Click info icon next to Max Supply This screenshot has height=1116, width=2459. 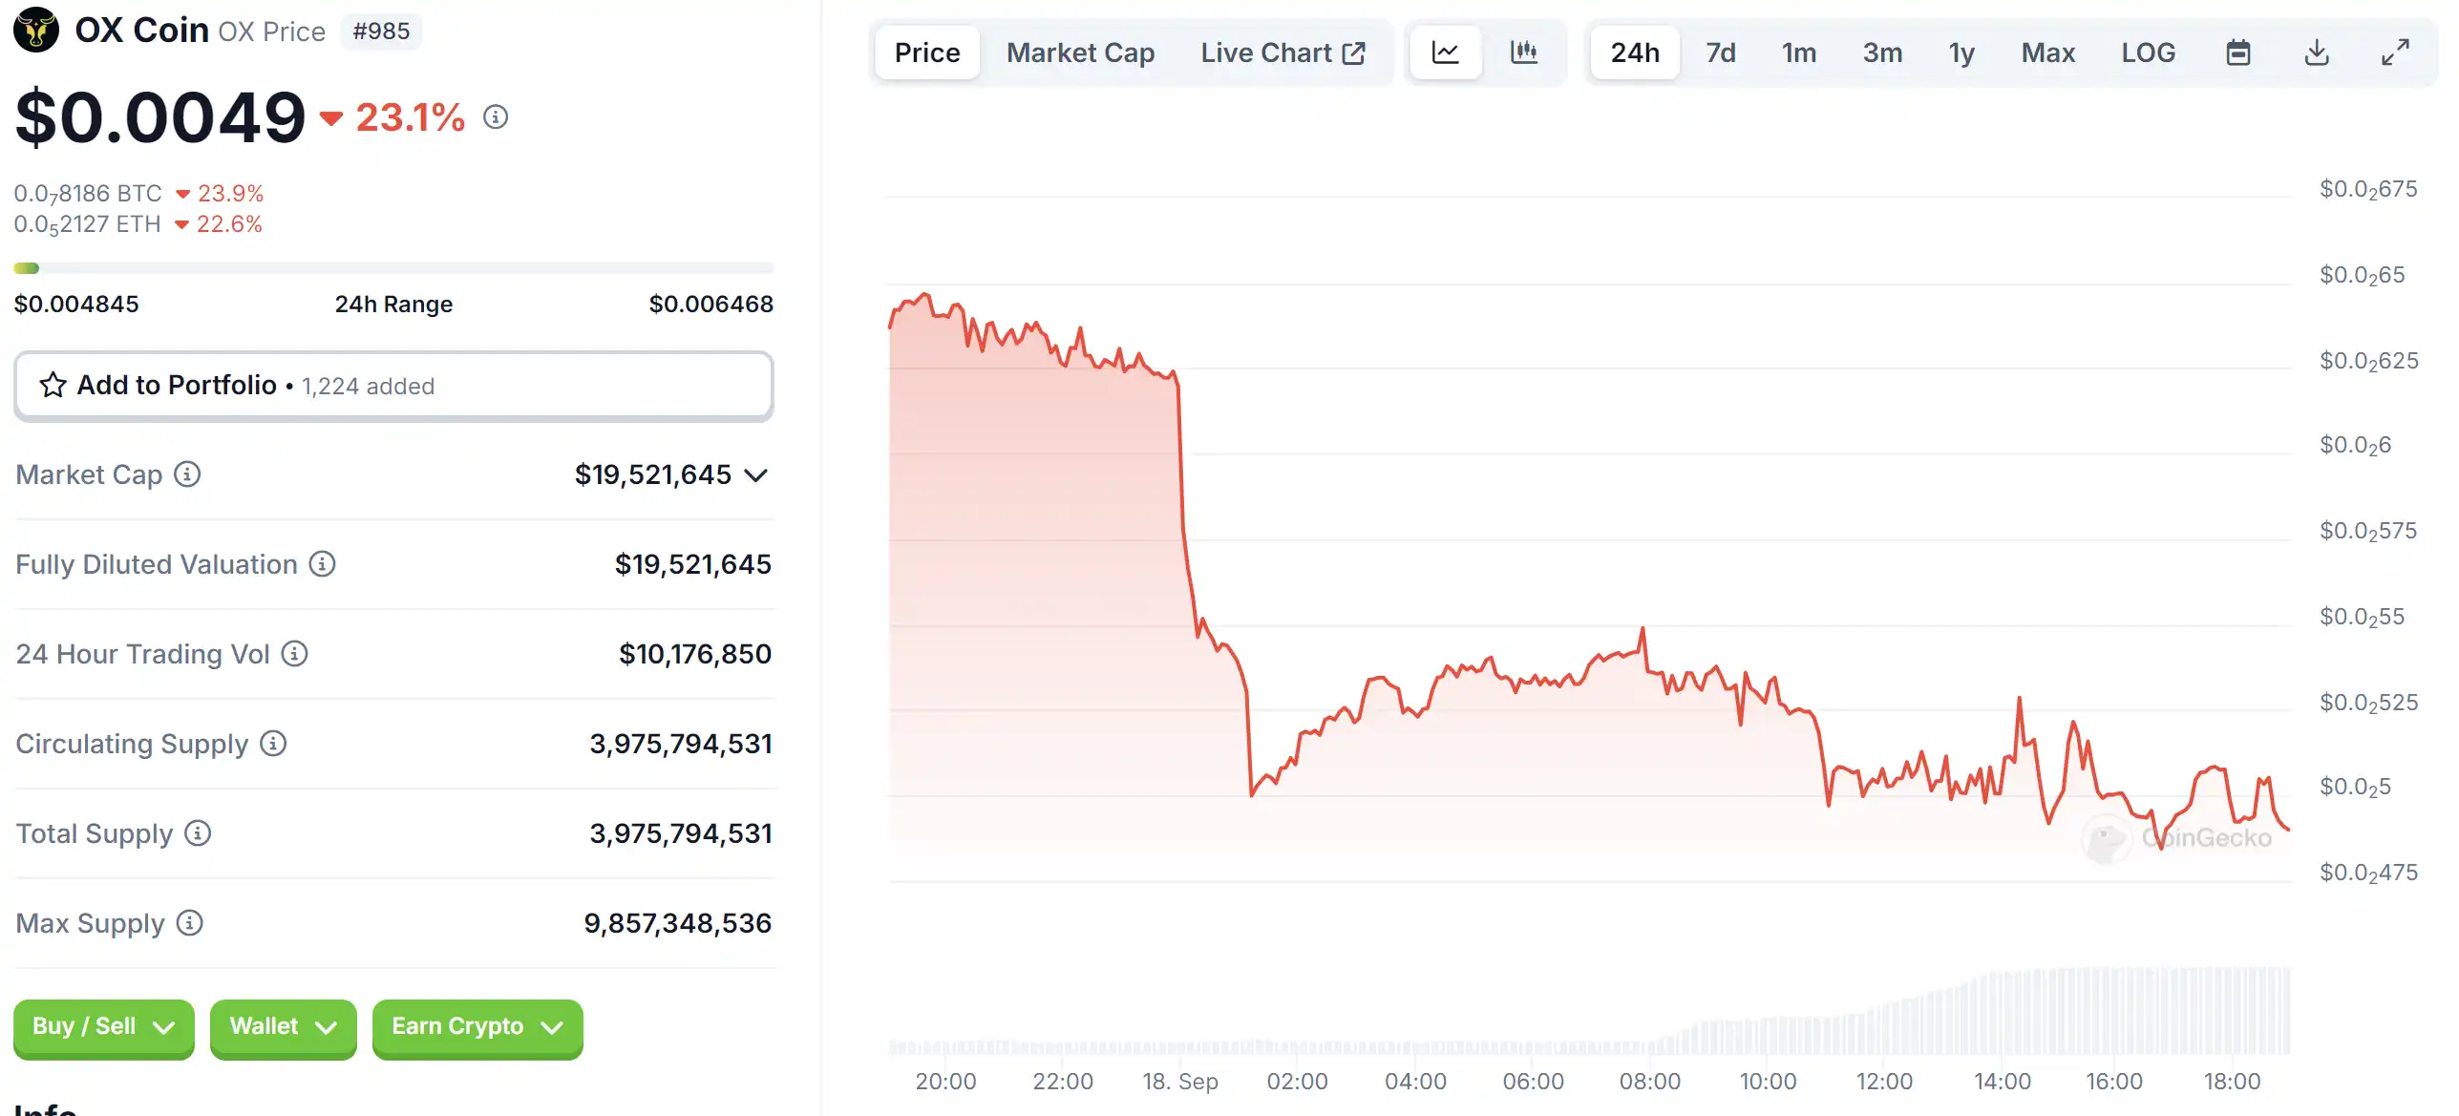tap(190, 923)
